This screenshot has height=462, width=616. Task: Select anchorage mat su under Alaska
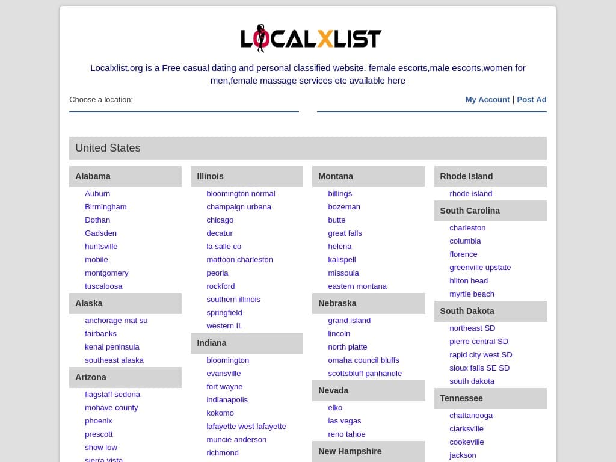click(x=116, y=320)
